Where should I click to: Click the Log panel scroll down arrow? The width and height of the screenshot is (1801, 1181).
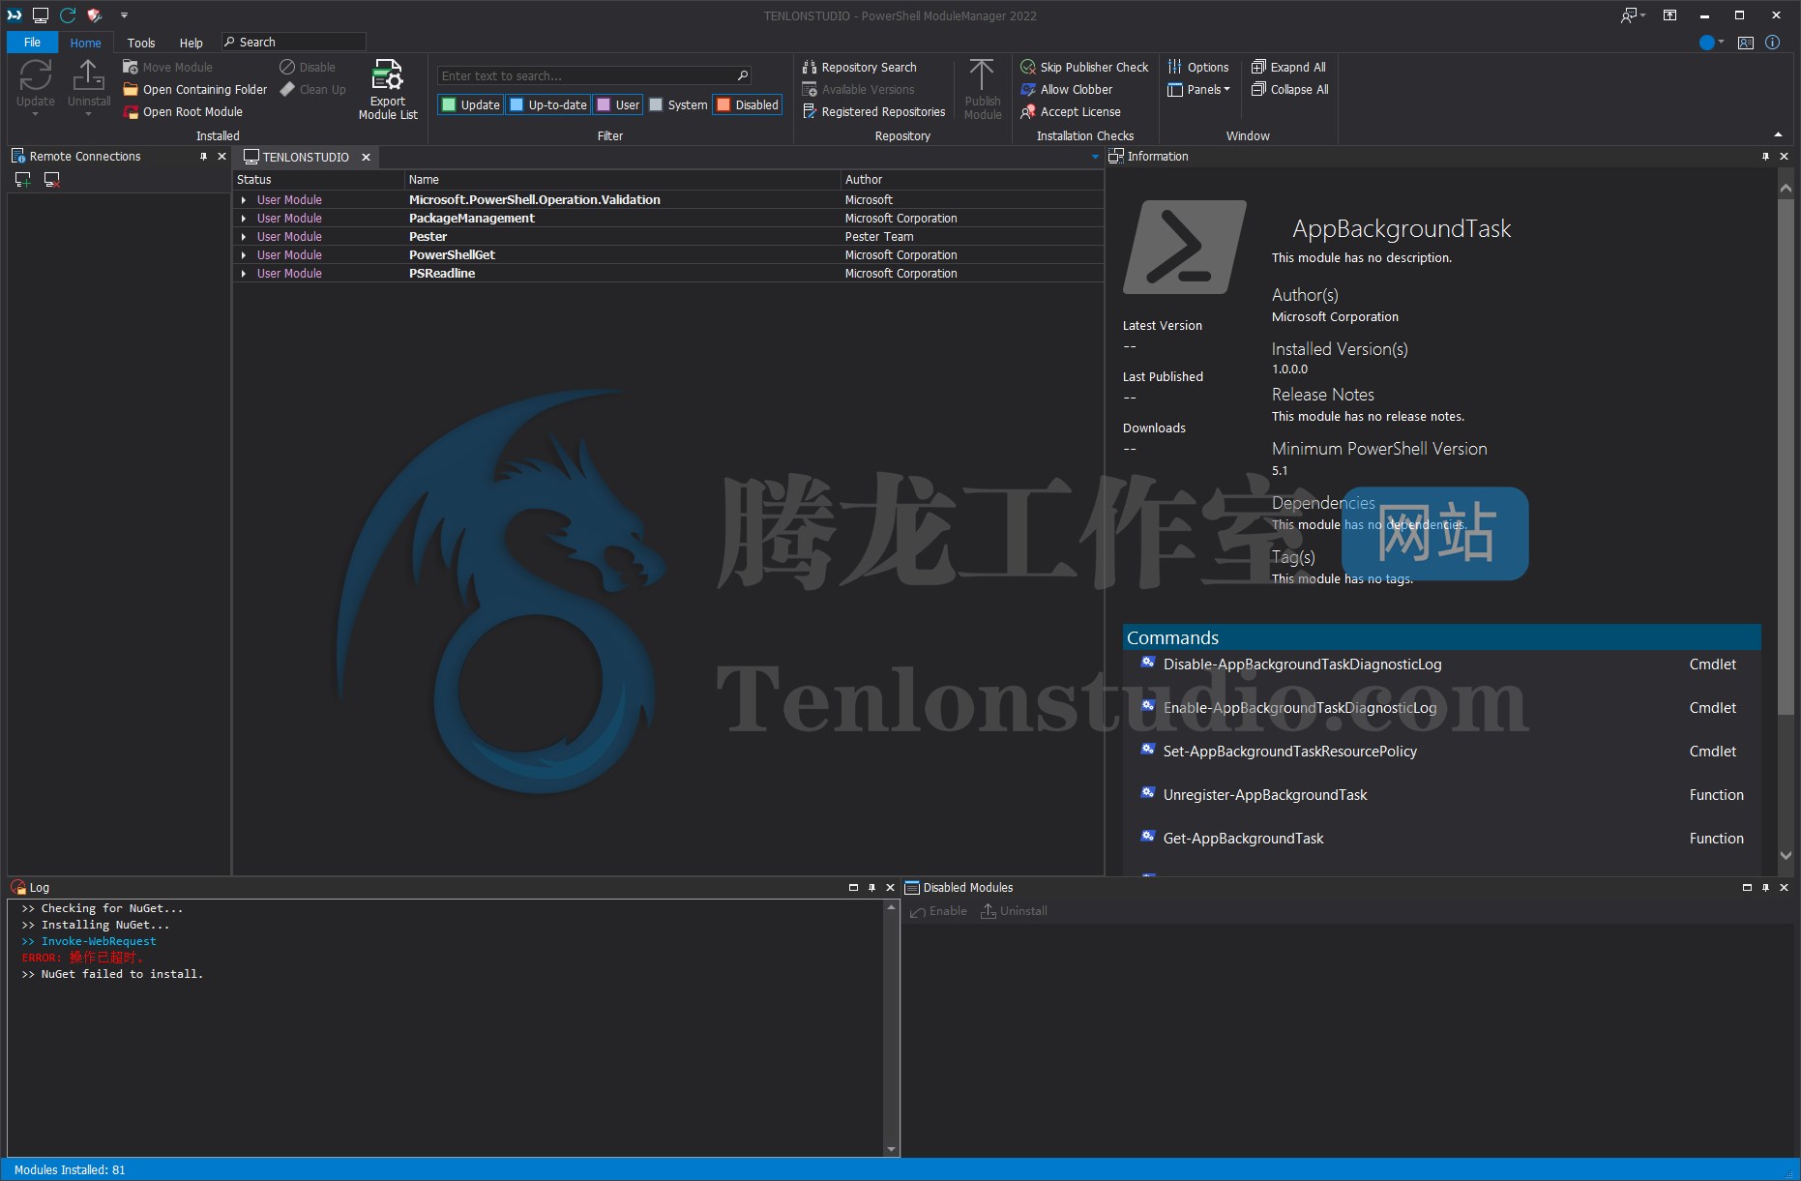891,1149
